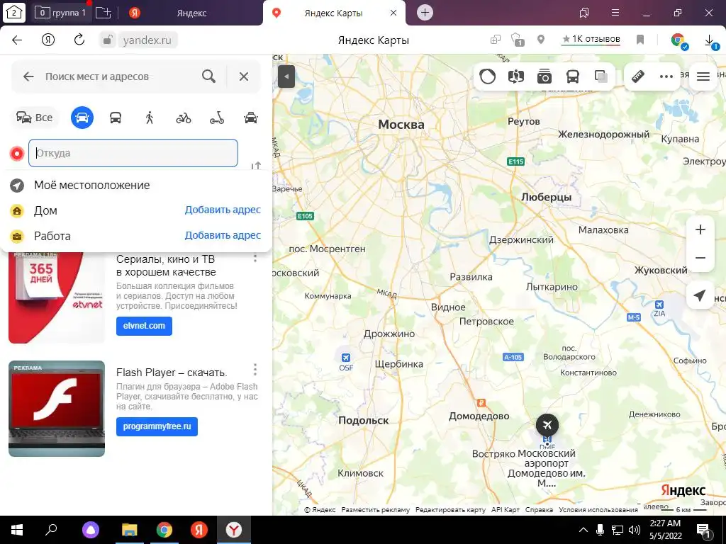
Task: Focus the 'Откуда' origin field
Action: pyautogui.click(x=133, y=153)
